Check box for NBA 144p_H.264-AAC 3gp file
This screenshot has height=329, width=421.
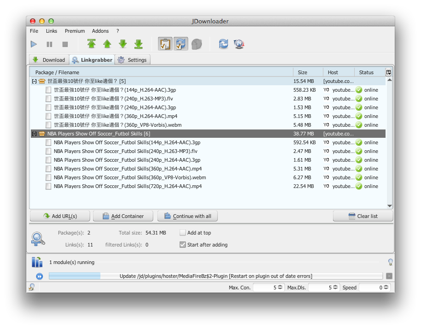coord(48,142)
